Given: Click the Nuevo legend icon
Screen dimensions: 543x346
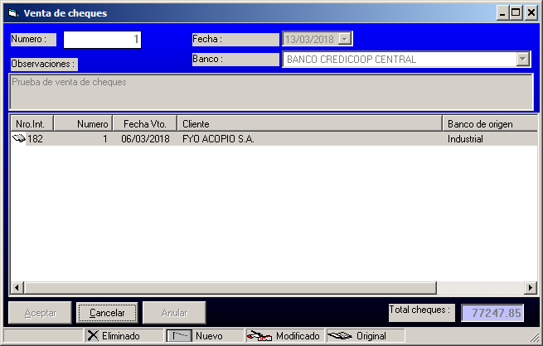Looking at the screenshot, I should point(180,336).
